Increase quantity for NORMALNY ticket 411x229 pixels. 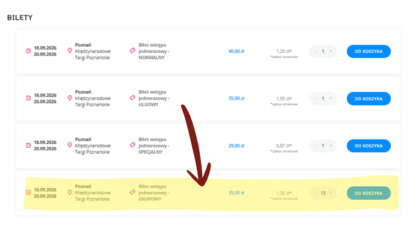pyautogui.click(x=330, y=52)
